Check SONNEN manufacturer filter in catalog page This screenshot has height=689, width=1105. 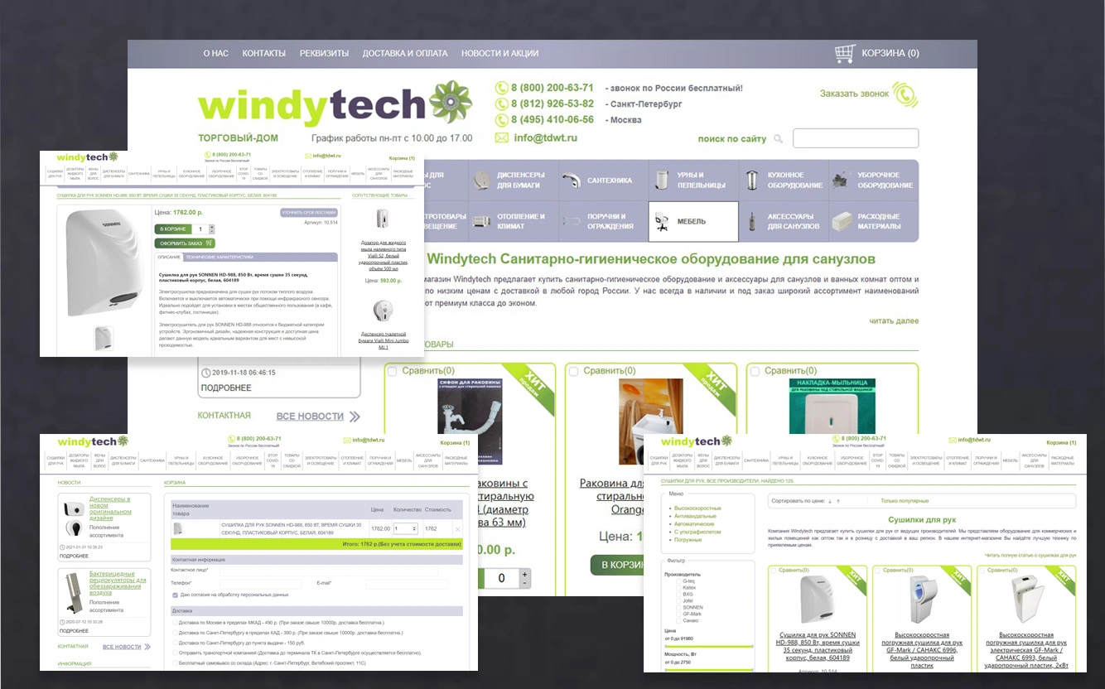678,607
